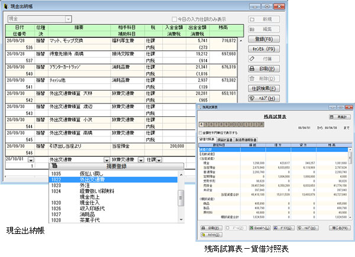Open ﾍﾙﾌﾟ(H) help in the 現金出納帳 window

tap(264, 98)
